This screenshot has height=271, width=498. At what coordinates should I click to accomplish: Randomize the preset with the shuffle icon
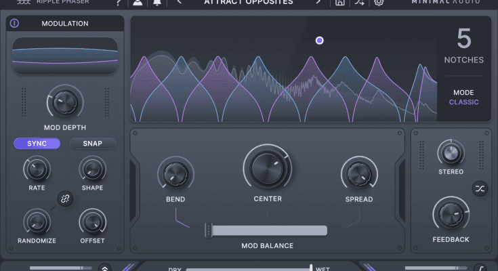click(x=359, y=3)
